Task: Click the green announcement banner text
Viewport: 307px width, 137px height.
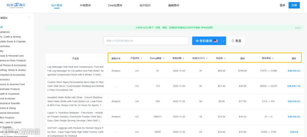Action: click(x=174, y=28)
